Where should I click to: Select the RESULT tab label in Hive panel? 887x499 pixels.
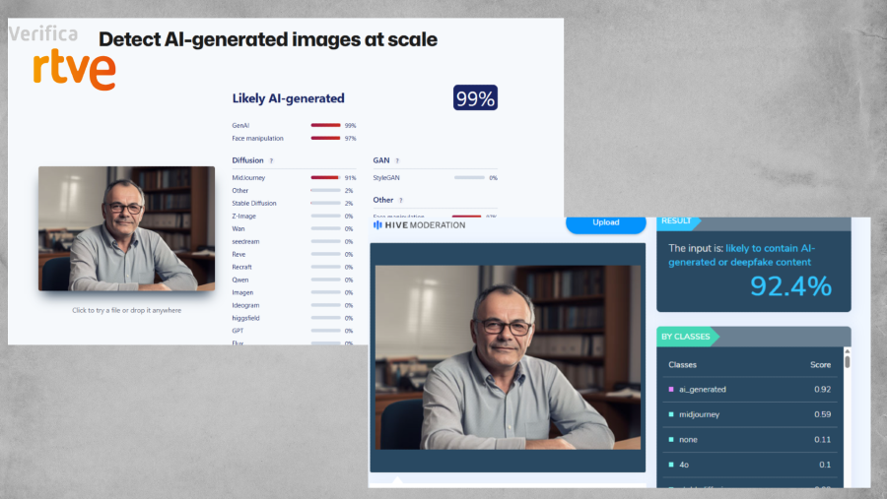(676, 221)
